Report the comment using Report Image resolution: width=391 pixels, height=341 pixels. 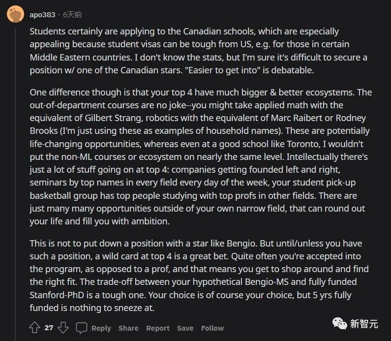pos(158,328)
